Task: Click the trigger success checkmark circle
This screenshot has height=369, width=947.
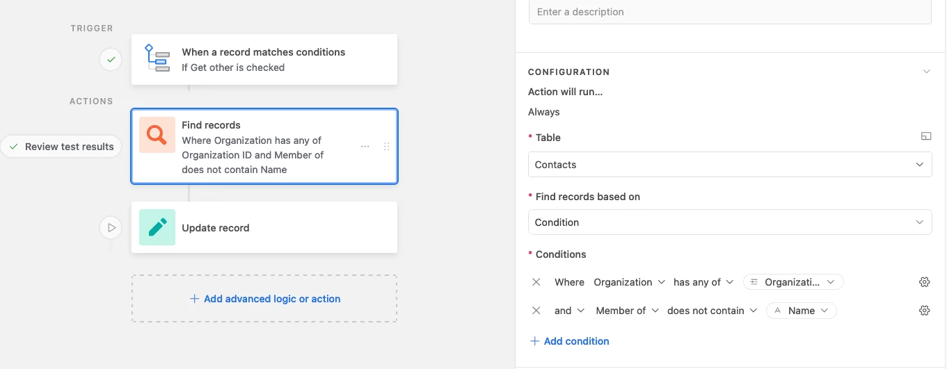Action: [111, 60]
